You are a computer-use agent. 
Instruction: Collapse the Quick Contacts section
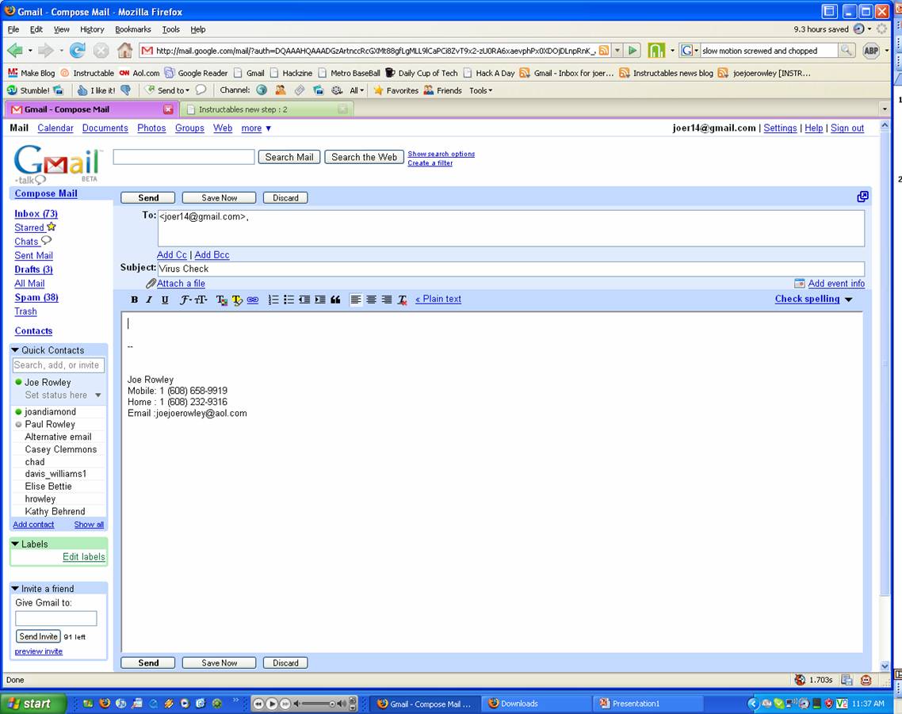coord(14,349)
